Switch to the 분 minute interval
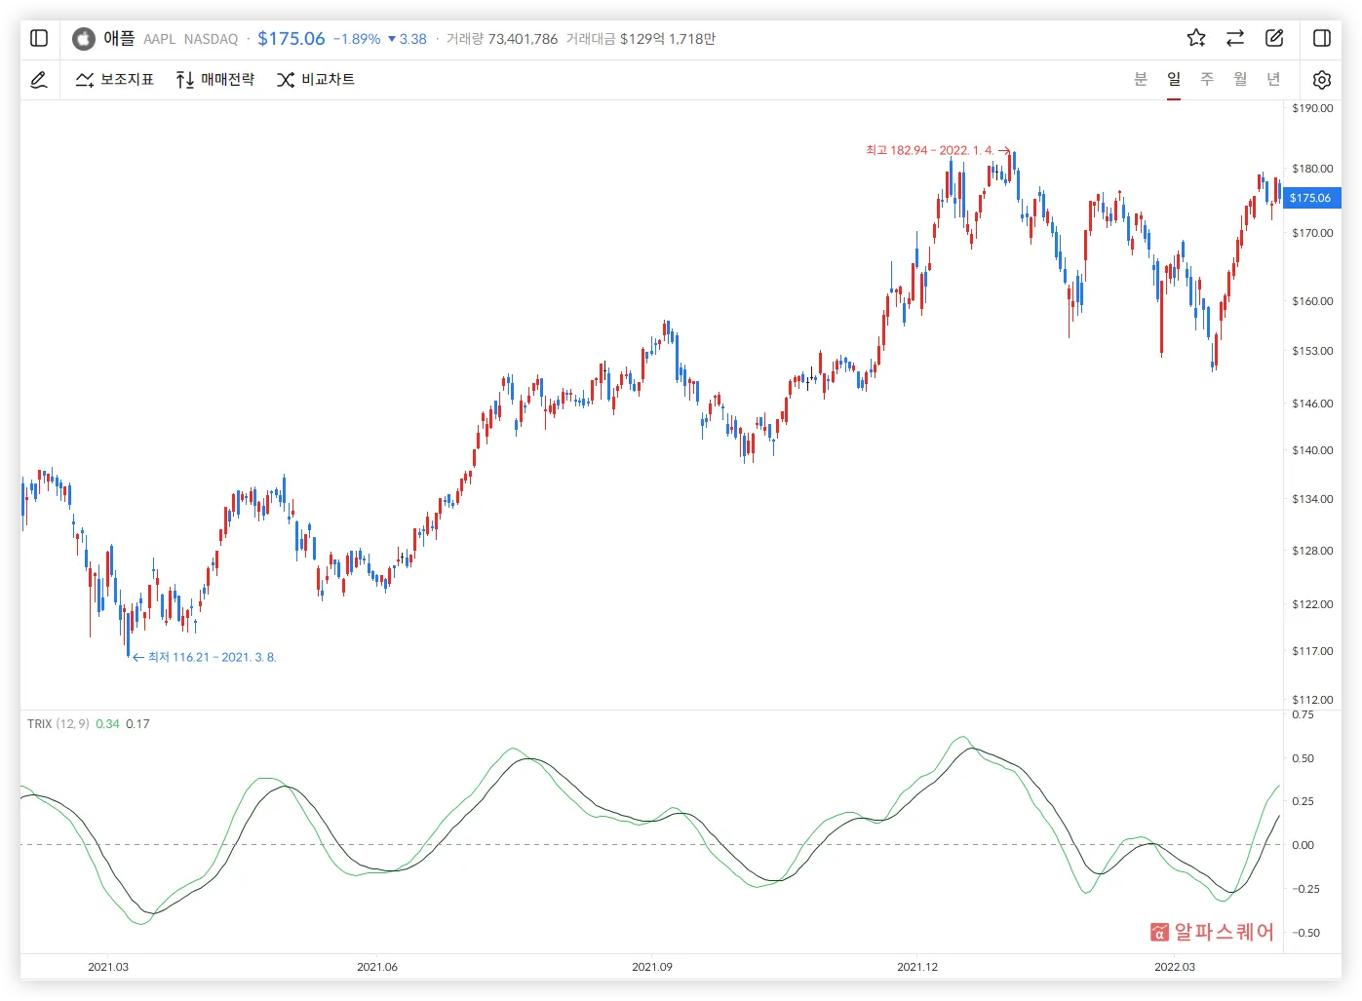The width and height of the screenshot is (1362, 1001). (1141, 79)
